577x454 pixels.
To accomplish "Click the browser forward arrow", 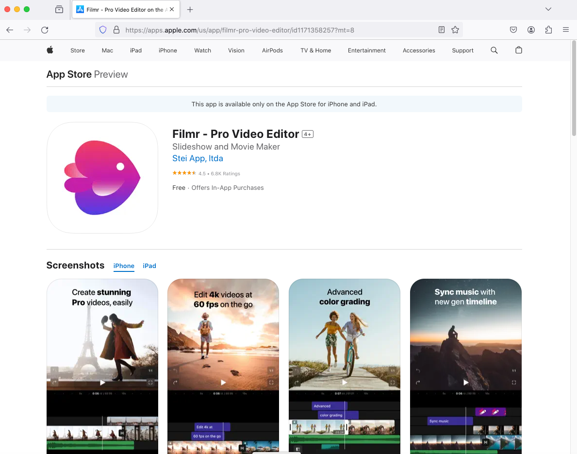I will click(27, 30).
